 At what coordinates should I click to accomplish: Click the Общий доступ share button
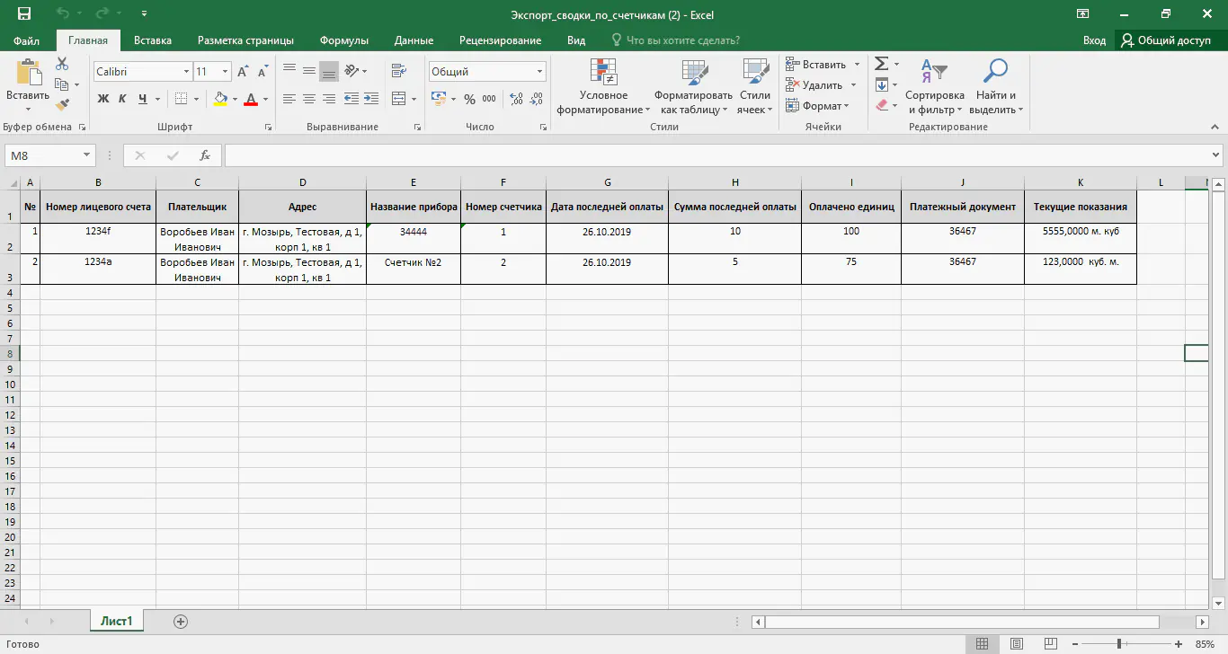click(1166, 40)
